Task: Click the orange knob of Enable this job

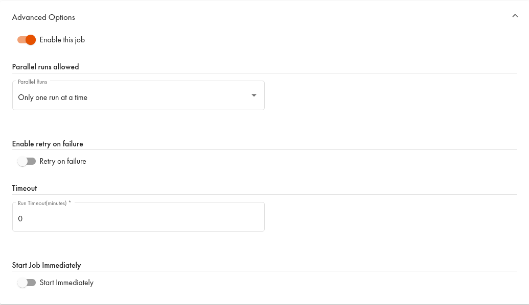Action: click(x=31, y=39)
